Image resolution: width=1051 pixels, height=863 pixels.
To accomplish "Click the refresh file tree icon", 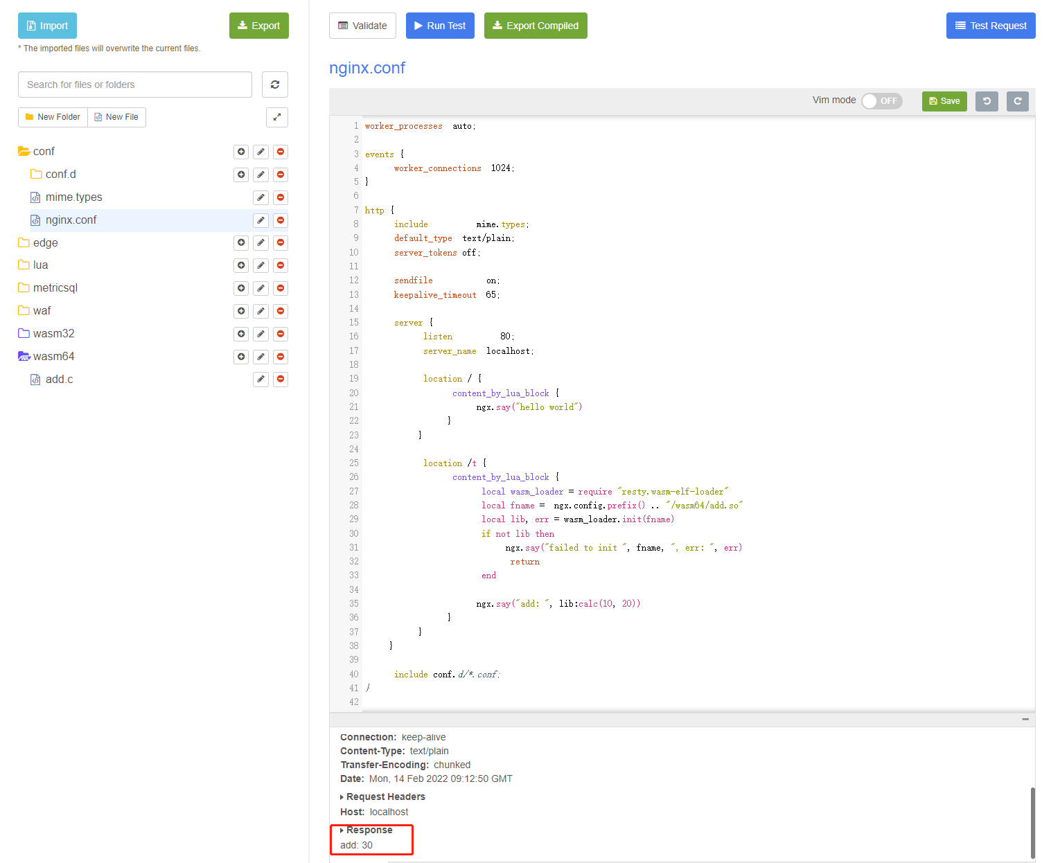I will point(275,84).
